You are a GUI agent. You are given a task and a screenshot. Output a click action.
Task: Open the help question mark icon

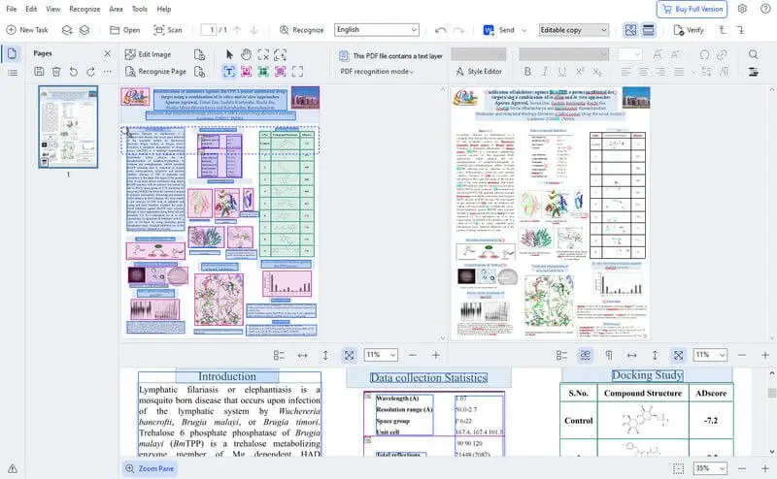point(765,9)
